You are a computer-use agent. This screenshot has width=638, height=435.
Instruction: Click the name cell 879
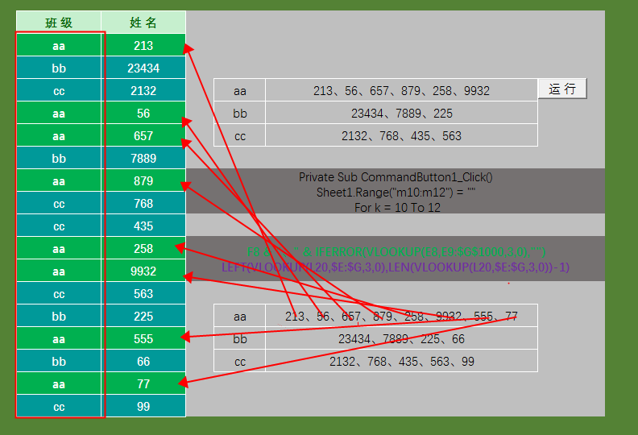pos(143,180)
